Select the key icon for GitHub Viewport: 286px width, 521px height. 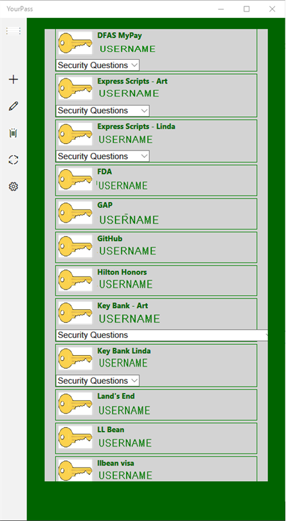75,246
